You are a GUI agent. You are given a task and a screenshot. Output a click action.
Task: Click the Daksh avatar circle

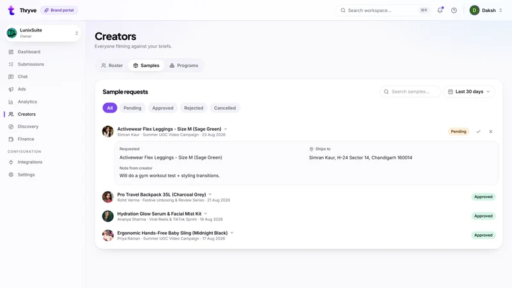474,10
